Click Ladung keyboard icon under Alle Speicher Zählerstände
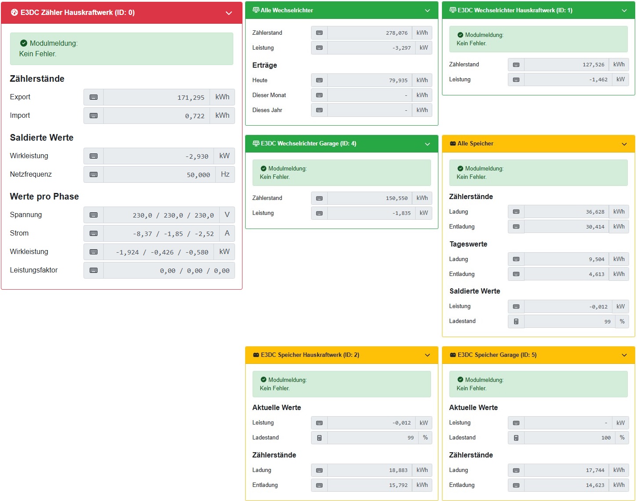Image resolution: width=637 pixels, height=501 pixels. [516, 212]
